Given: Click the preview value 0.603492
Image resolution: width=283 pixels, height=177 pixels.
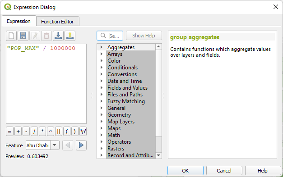Looking at the screenshot, I should [38, 156].
